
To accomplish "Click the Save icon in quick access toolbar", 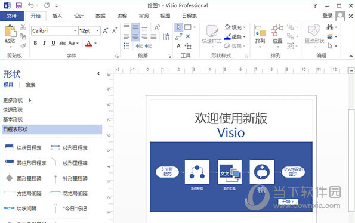I will click(18, 5).
